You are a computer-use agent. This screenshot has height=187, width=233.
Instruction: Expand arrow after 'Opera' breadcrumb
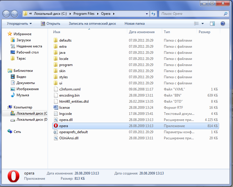coord(114,14)
